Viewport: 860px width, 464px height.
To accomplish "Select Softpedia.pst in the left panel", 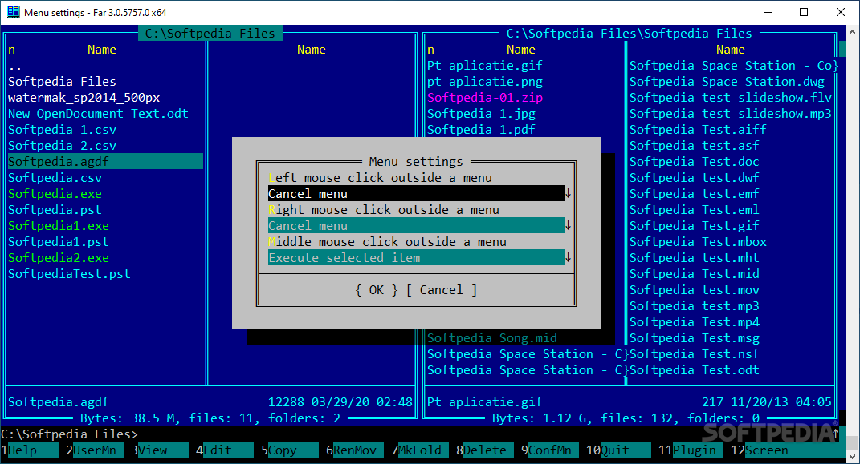I will pyautogui.click(x=55, y=210).
